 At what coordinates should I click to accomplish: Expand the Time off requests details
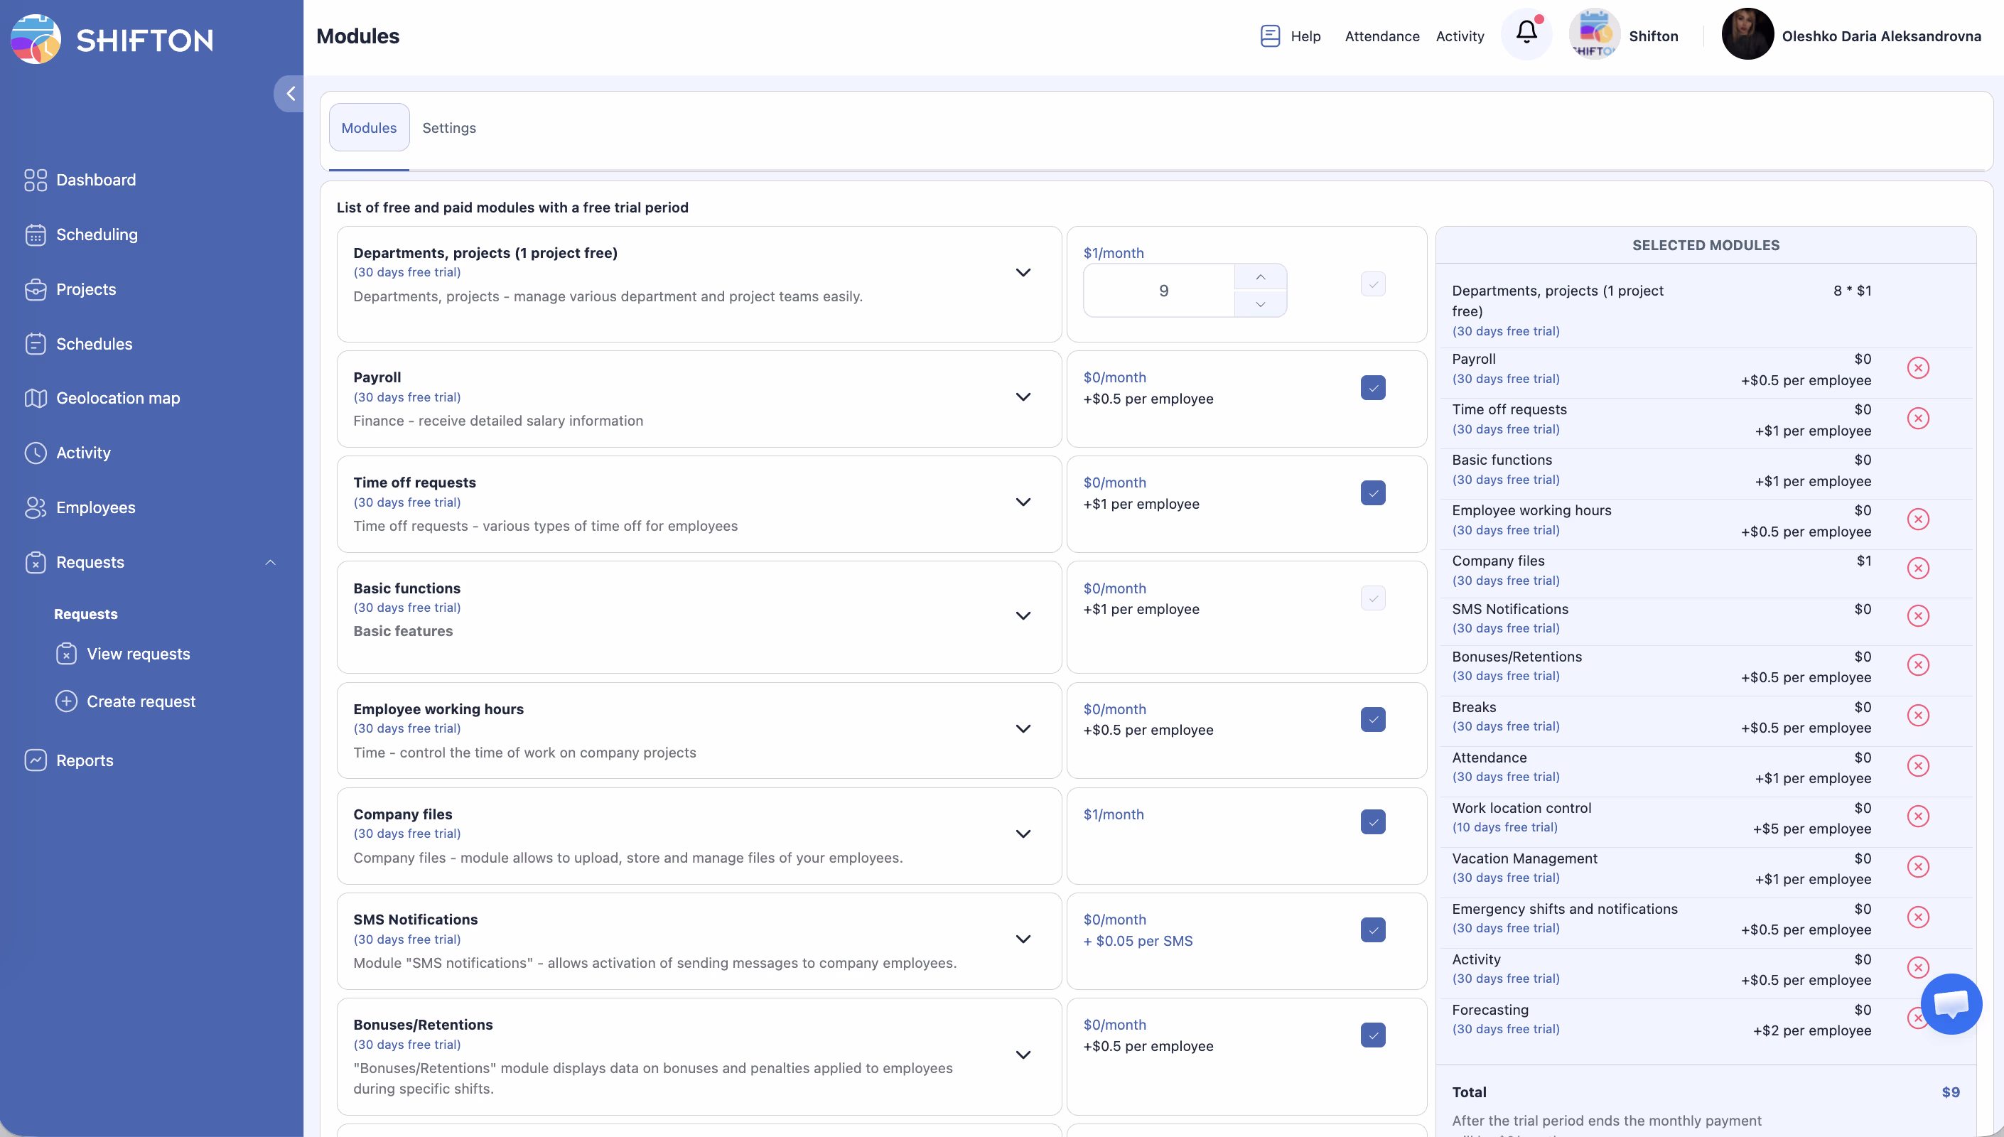click(x=1023, y=502)
